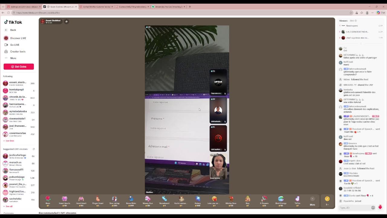Click the chat message input field
This screenshot has height=218, width=387.
pyautogui.click(x=354, y=208)
